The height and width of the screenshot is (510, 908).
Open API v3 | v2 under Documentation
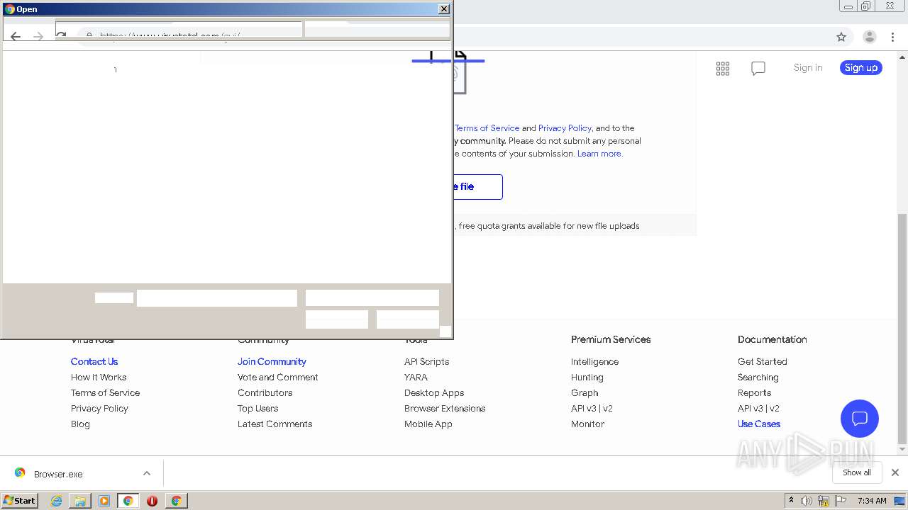point(758,409)
